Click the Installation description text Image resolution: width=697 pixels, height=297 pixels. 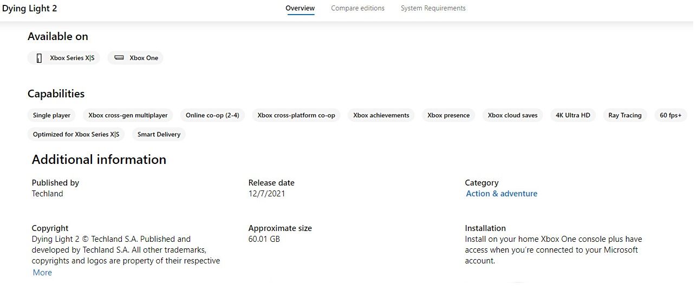pos(553,250)
